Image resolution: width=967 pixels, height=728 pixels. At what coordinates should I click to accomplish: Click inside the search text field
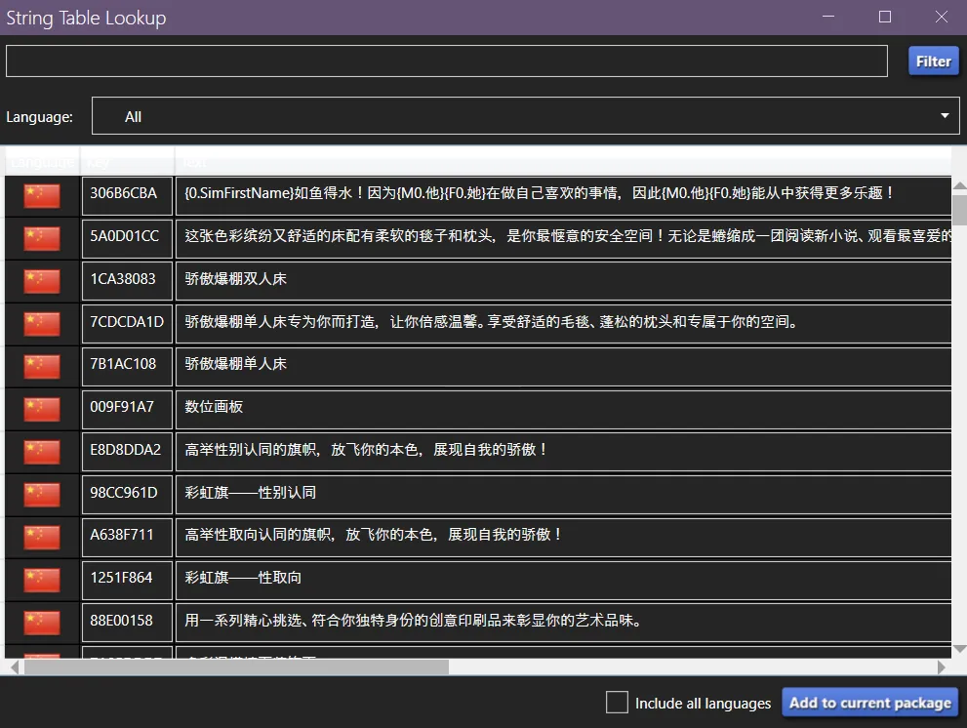[x=446, y=61]
